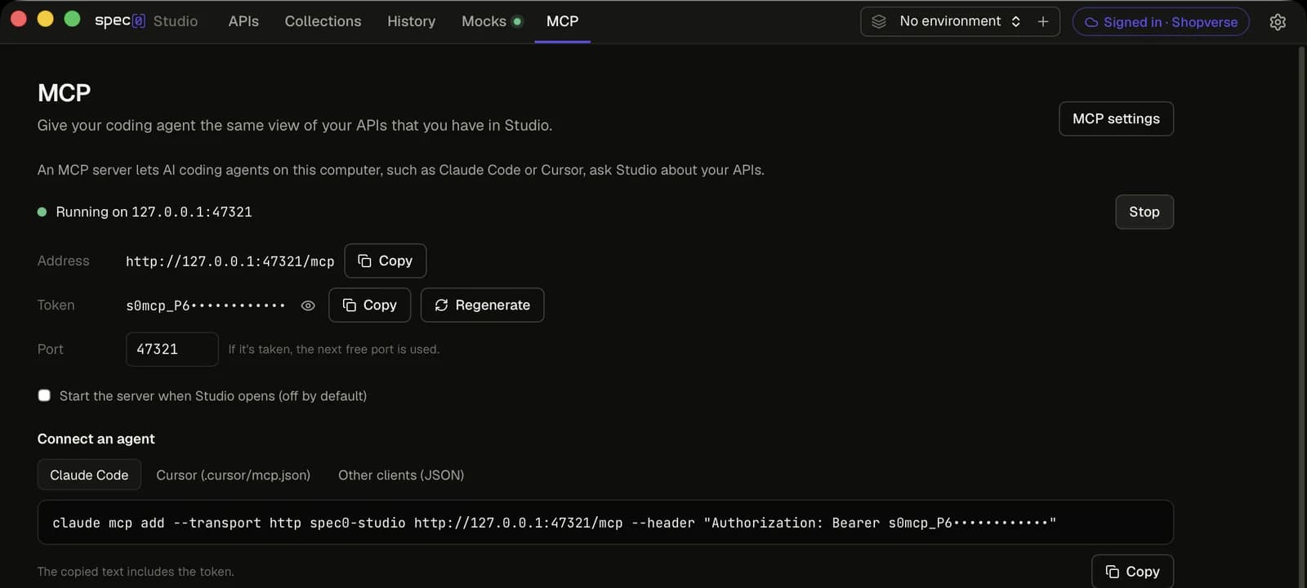1307x588 pixels.
Task: Click the note The copied text includes the token
Action: point(136,572)
